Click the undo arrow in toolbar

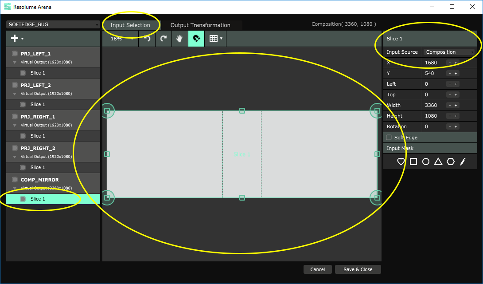pyautogui.click(x=147, y=39)
